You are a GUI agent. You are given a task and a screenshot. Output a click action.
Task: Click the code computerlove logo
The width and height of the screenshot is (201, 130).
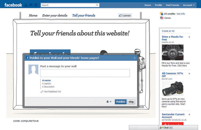coord(26,121)
